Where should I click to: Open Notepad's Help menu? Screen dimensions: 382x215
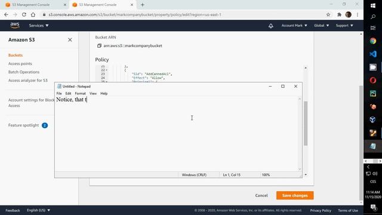[104, 93]
